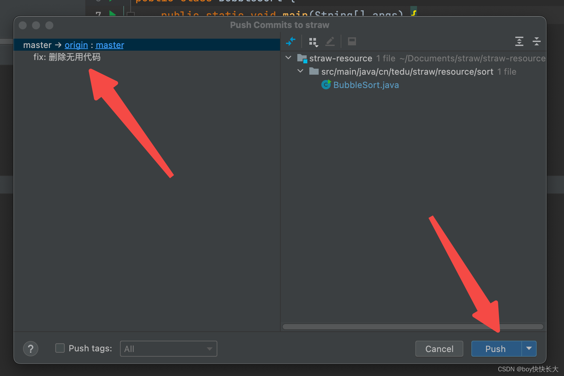Enable the Push tags checkbox
564x376 pixels.
click(60, 348)
